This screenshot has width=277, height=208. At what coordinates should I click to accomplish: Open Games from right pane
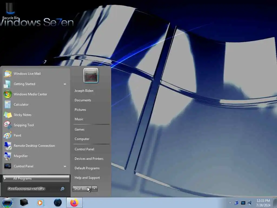(80, 129)
